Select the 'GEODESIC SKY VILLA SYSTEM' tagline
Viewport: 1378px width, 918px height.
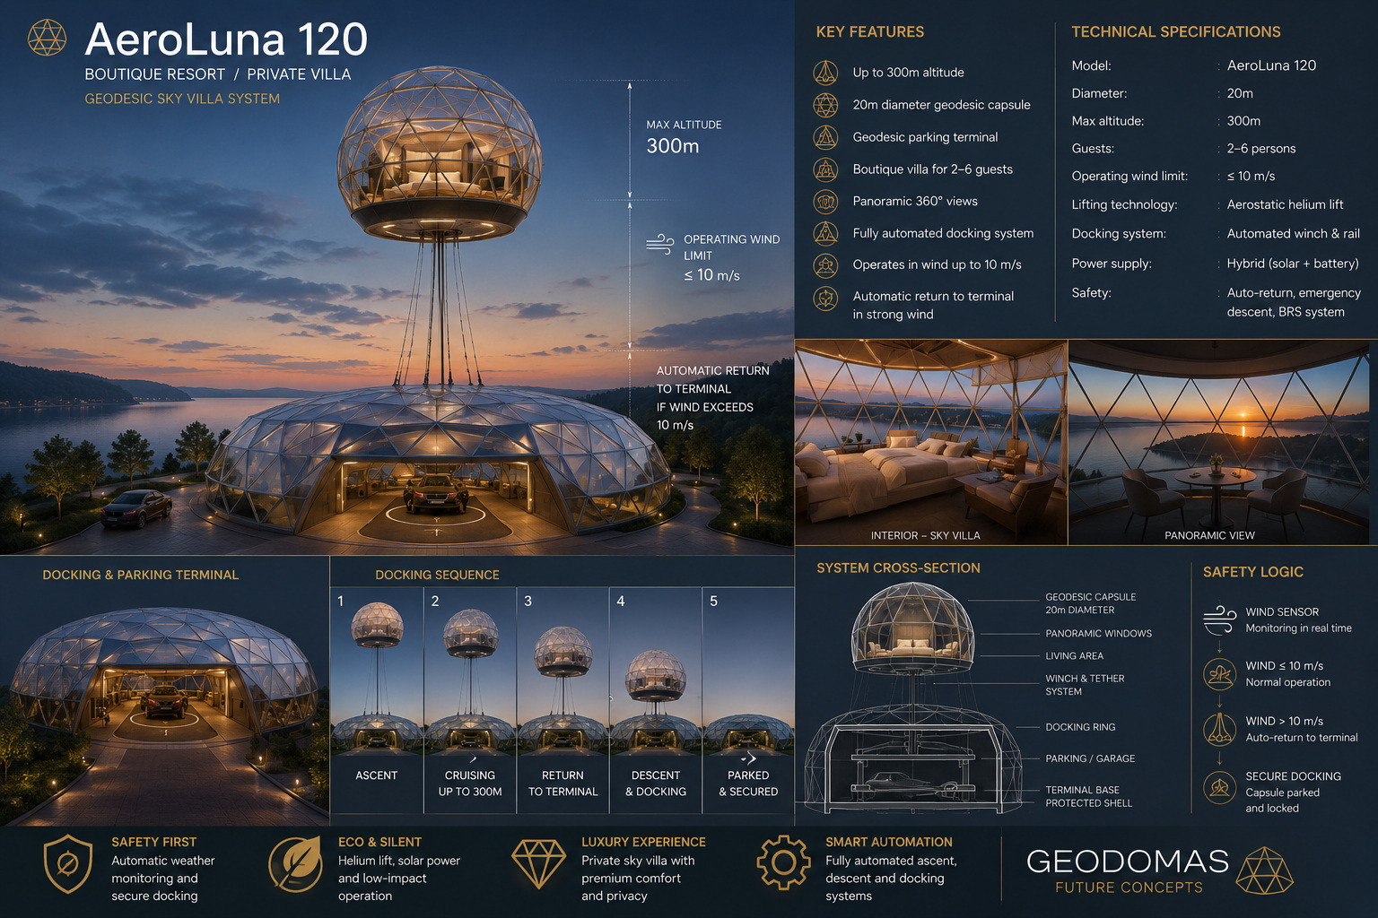pos(182,99)
